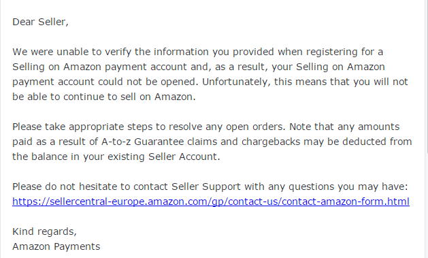Viewport: 428px width, 258px height.
Task: Select the "Amazon Payments" signature text
Action: click(x=56, y=246)
